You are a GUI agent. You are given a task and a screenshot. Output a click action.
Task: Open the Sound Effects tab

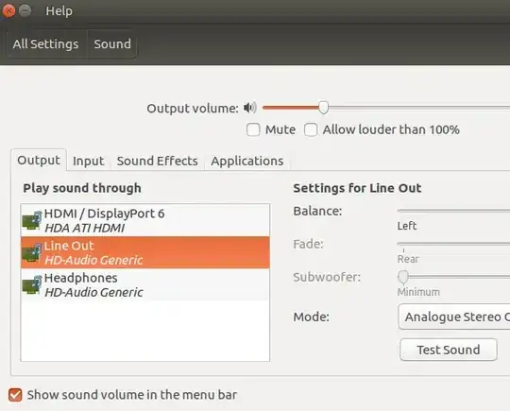tap(158, 161)
